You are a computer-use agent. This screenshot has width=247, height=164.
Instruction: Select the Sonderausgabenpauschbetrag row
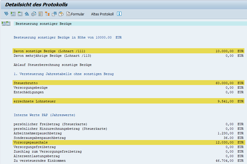[128, 138]
